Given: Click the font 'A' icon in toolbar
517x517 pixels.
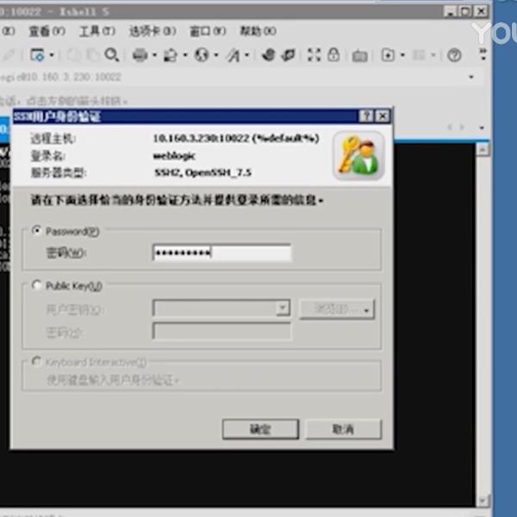Looking at the screenshot, I should tap(233, 55).
